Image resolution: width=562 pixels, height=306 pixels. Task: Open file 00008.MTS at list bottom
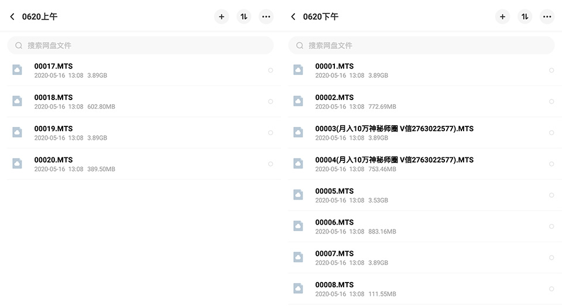pyautogui.click(x=425, y=288)
